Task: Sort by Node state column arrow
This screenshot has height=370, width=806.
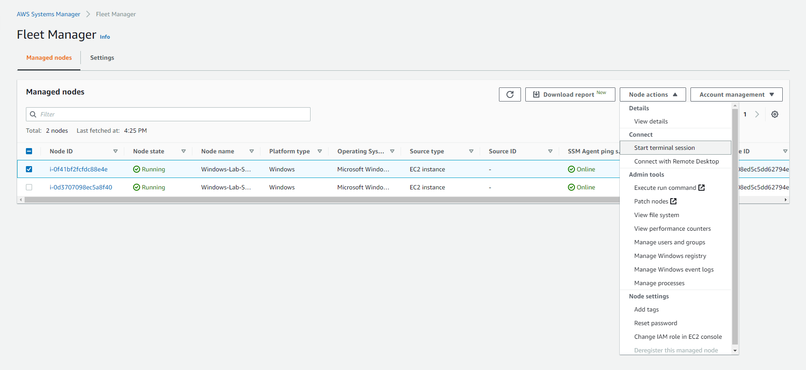Action: (x=184, y=151)
